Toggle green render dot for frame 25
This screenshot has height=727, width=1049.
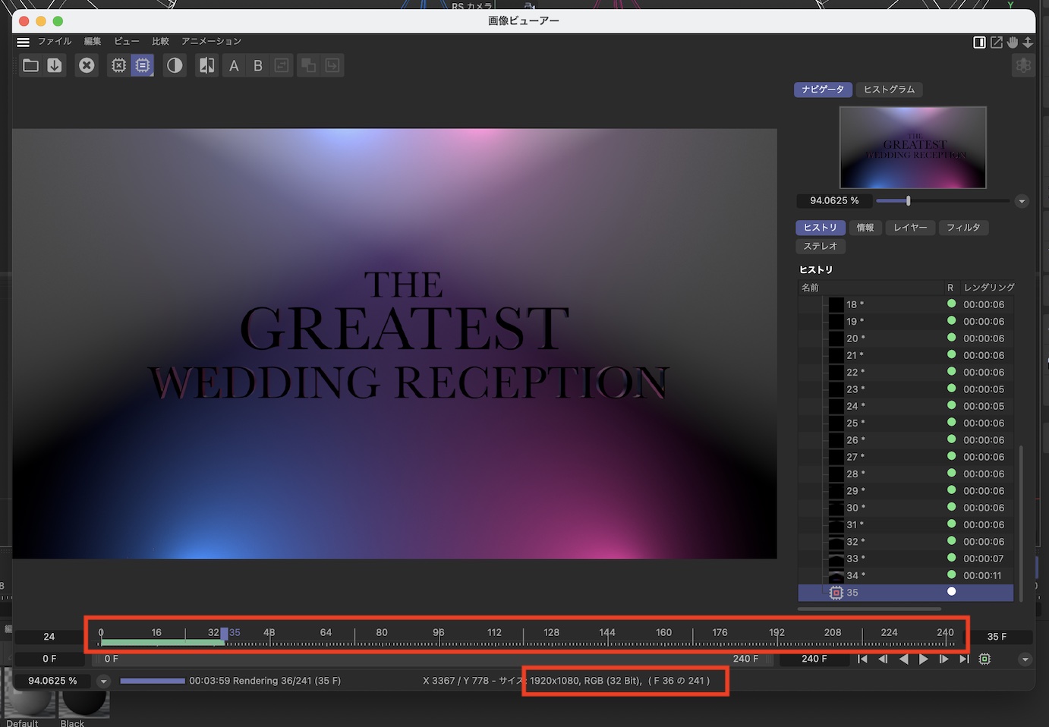951,423
